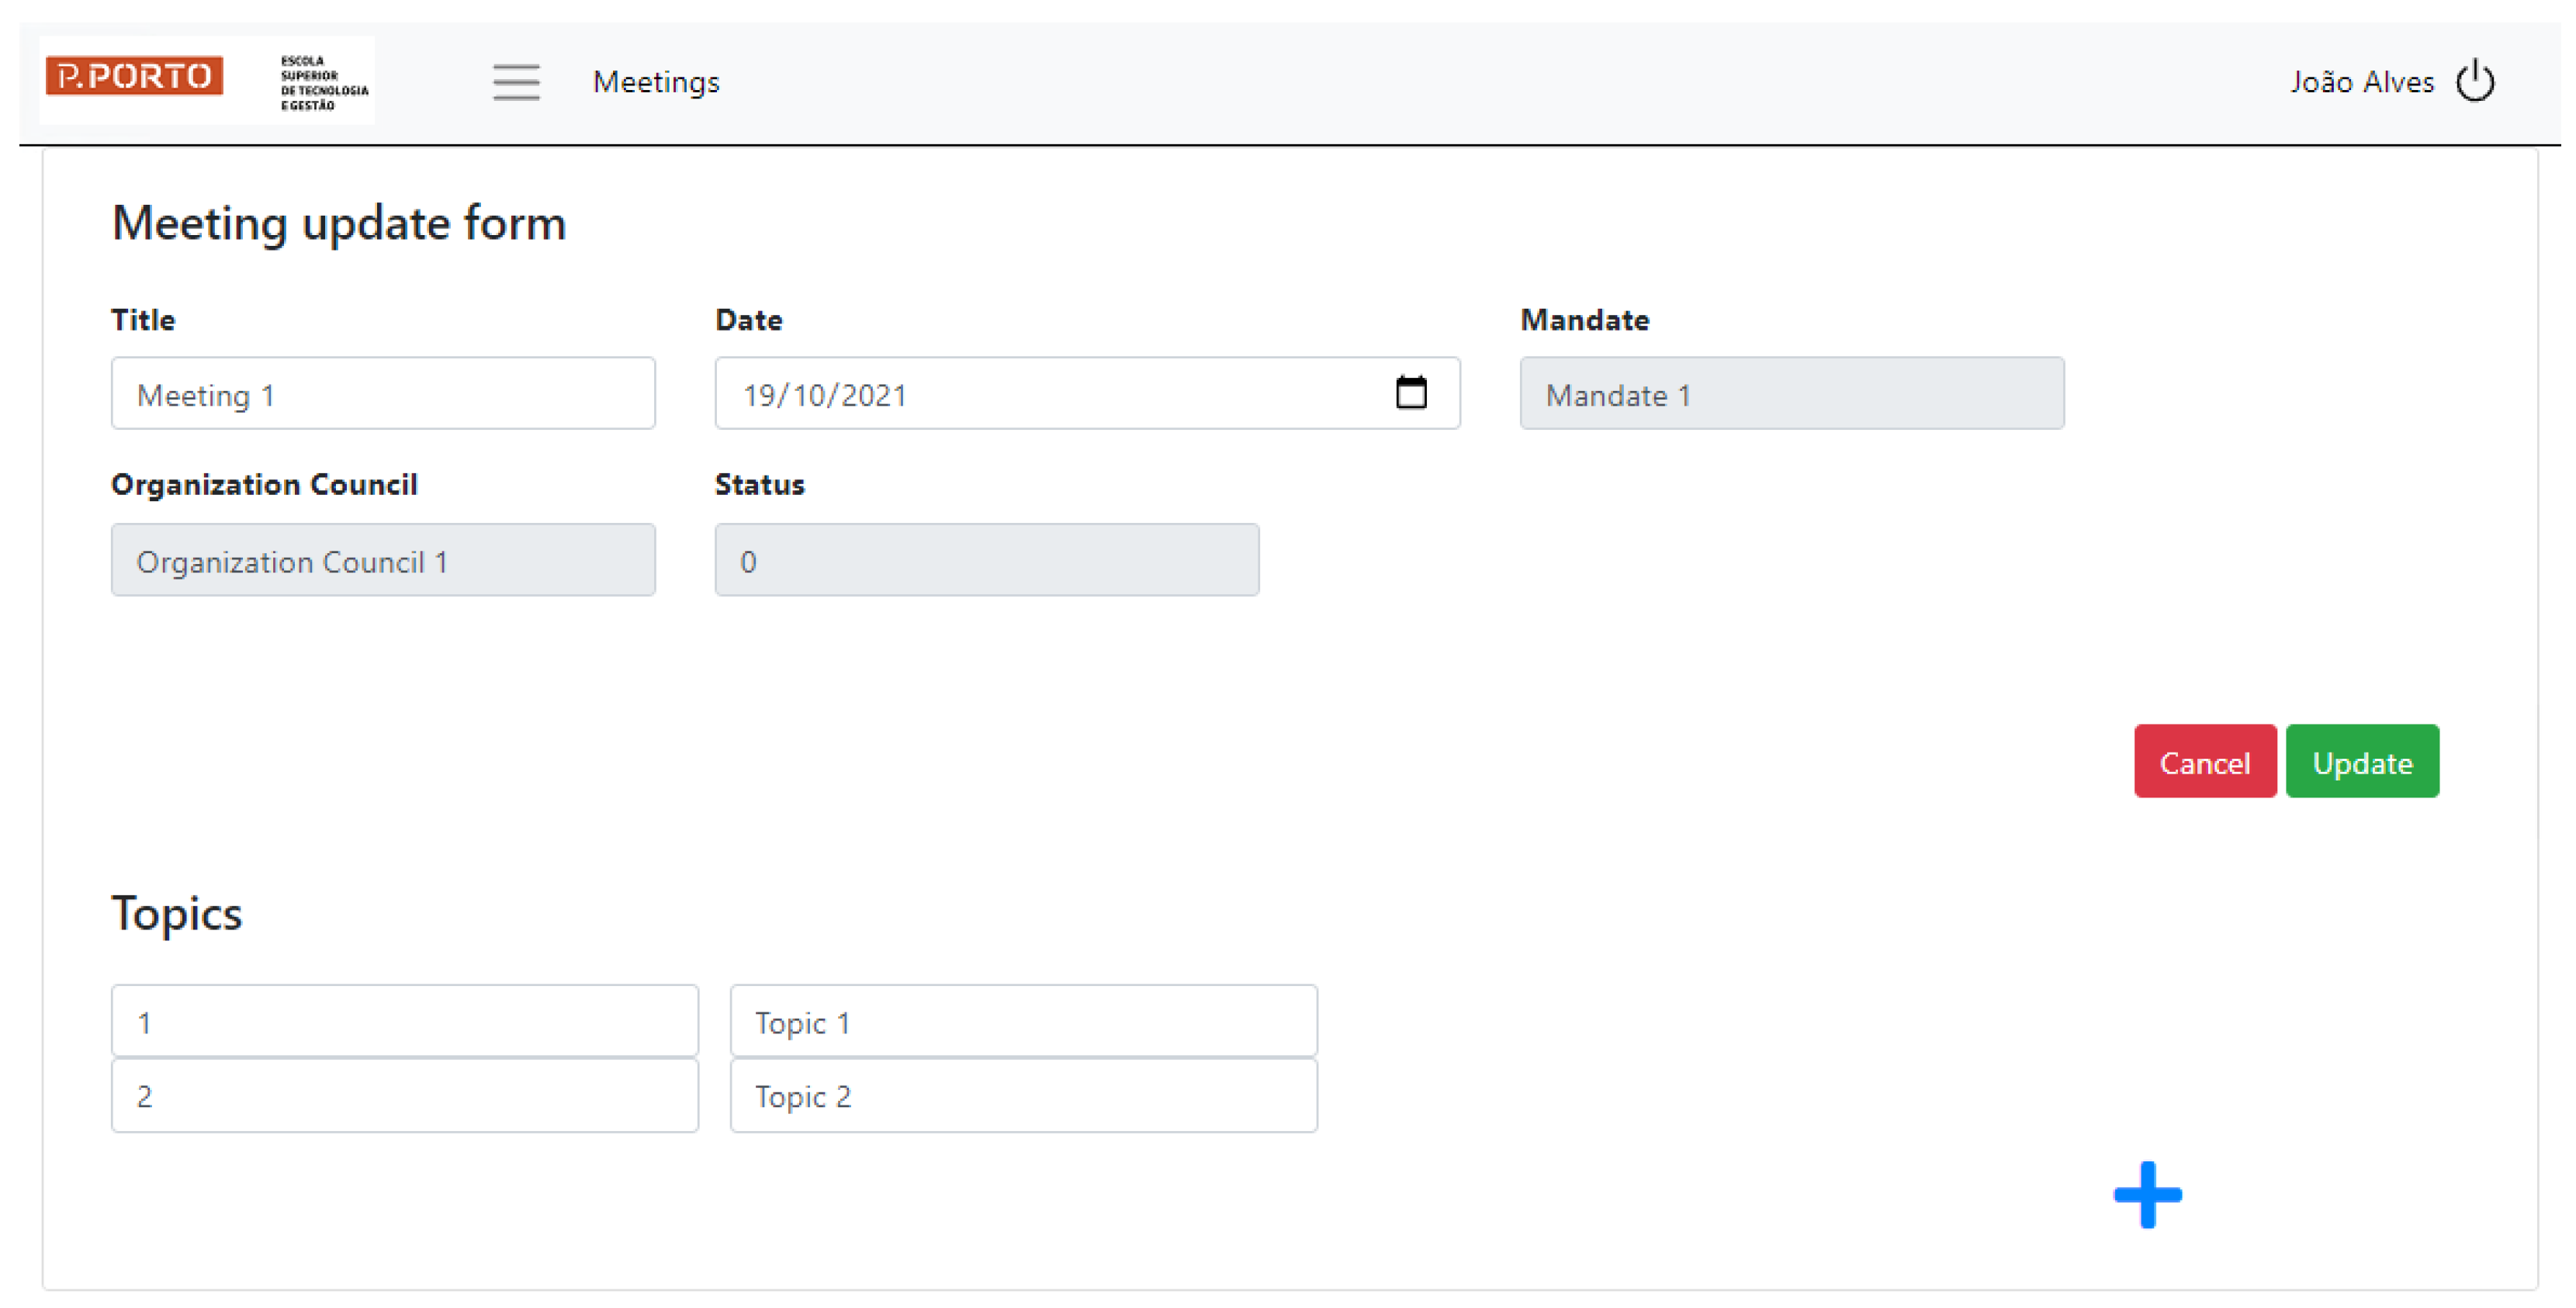2576x1308 pixels.
Task: Click the disabled Mandate 1 field
Action: pos(1791,394)
